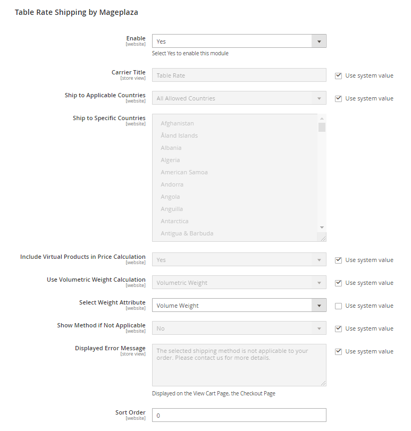Expand the Ship to Applicable Countries dropdown

pyautogui.click(x=239, y=98)
